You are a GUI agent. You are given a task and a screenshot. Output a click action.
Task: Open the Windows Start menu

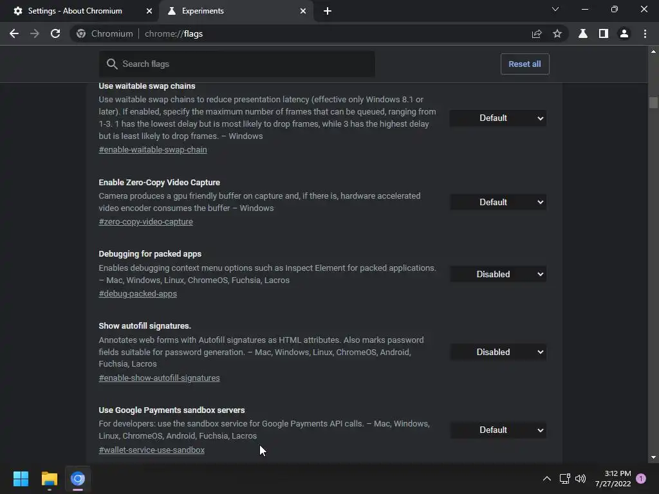(21, 479)
